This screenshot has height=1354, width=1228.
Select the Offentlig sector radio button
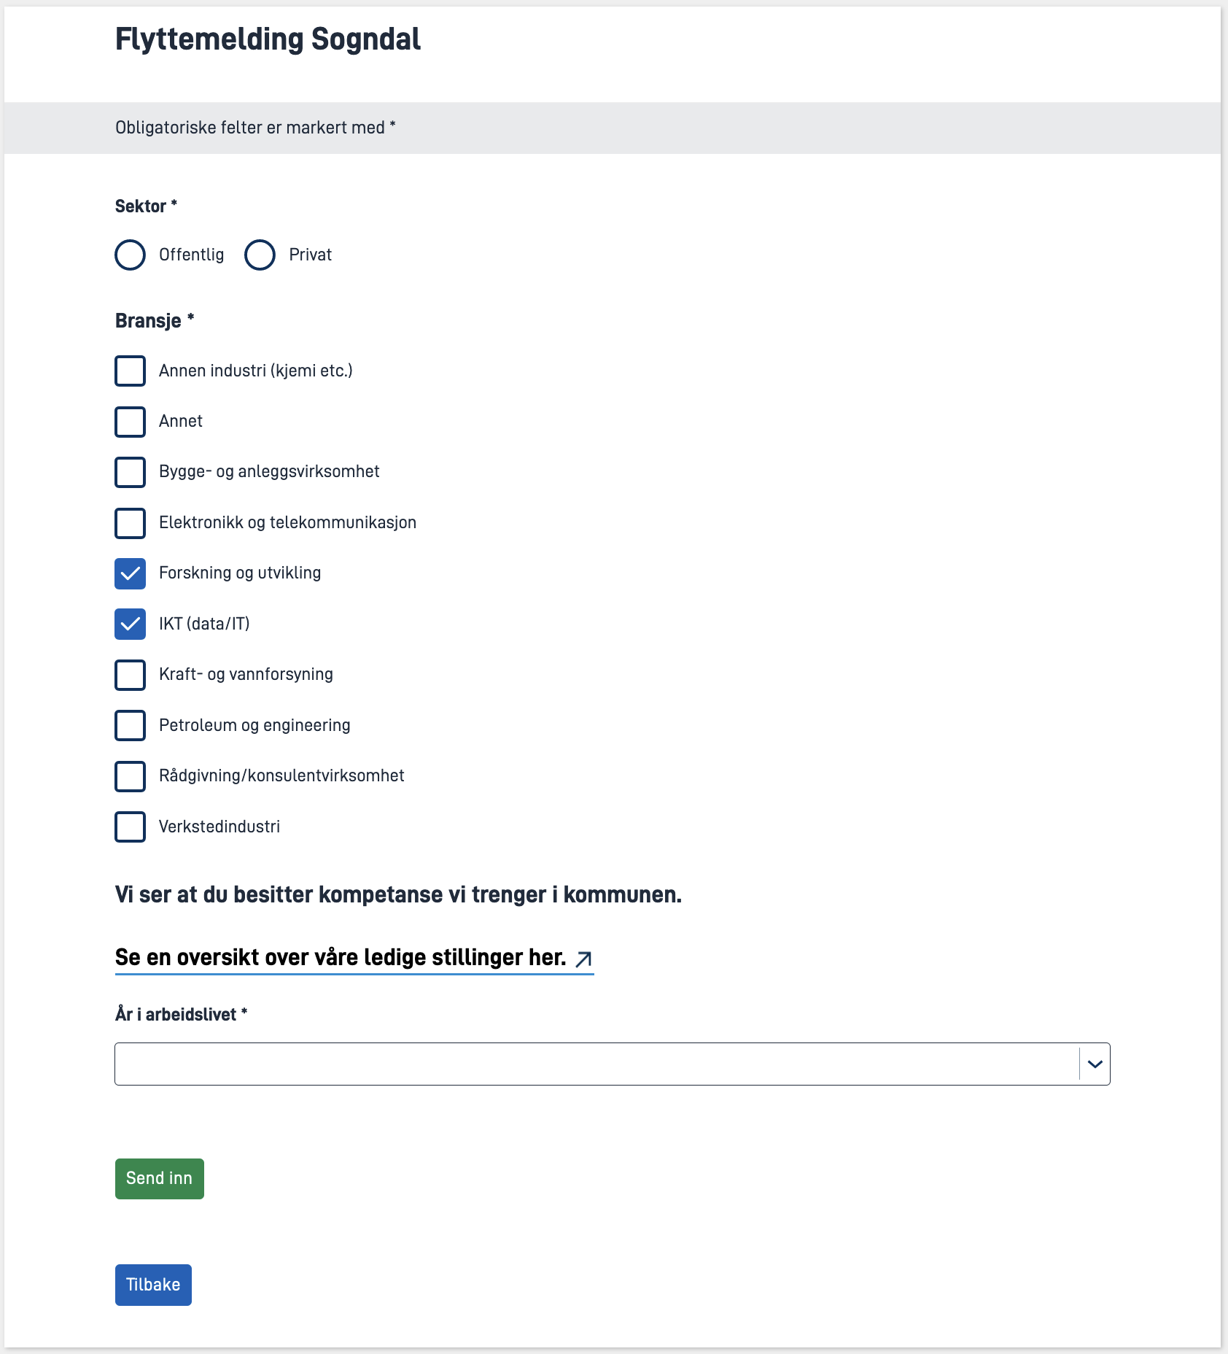[130, 255]
